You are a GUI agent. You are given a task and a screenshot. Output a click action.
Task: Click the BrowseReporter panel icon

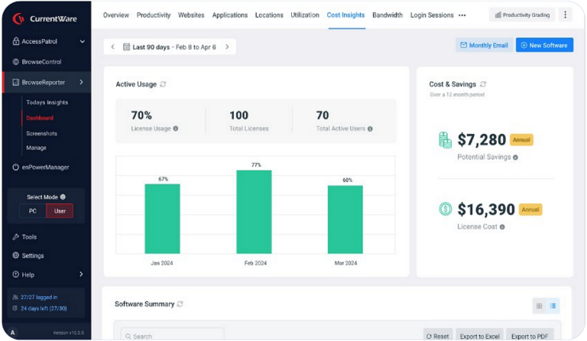click(x=16, y=82)
